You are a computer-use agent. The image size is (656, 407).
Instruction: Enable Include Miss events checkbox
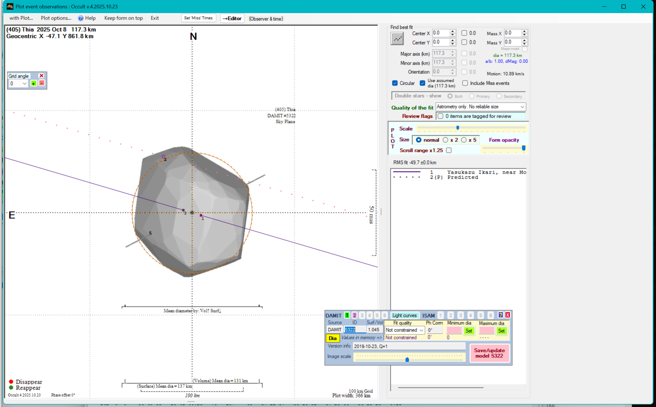[465, 83]
